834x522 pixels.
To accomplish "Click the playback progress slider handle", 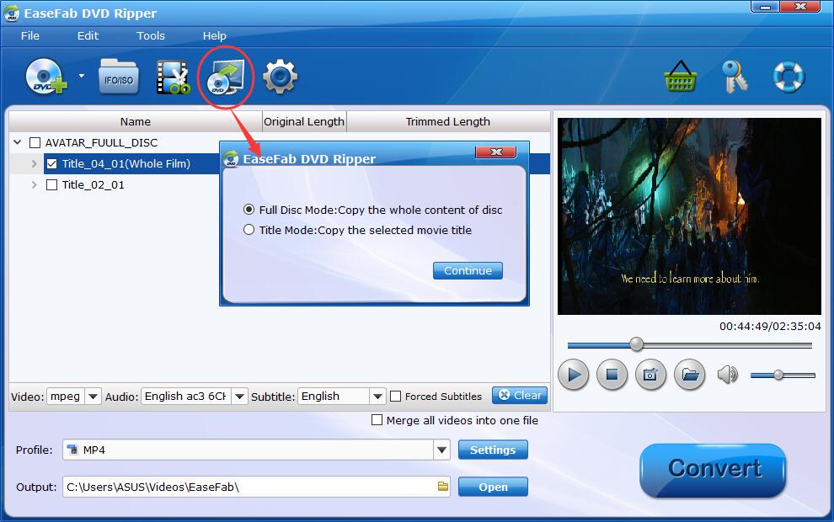I will pos(636,344).
